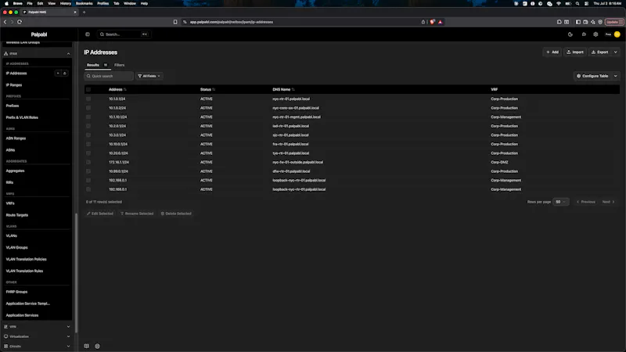The width and height of the screenshot is (626, 352).
Task: Expand the Circuits sidebar section
Action: [x=68, y=347]
